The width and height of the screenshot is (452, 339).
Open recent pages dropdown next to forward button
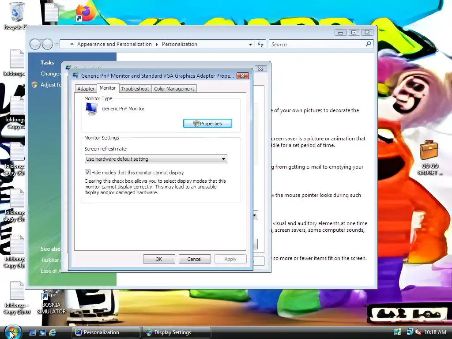tap(56, 44)
